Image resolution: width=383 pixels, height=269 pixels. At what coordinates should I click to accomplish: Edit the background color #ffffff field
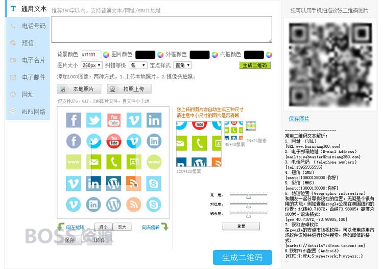(x=90, y=55)
